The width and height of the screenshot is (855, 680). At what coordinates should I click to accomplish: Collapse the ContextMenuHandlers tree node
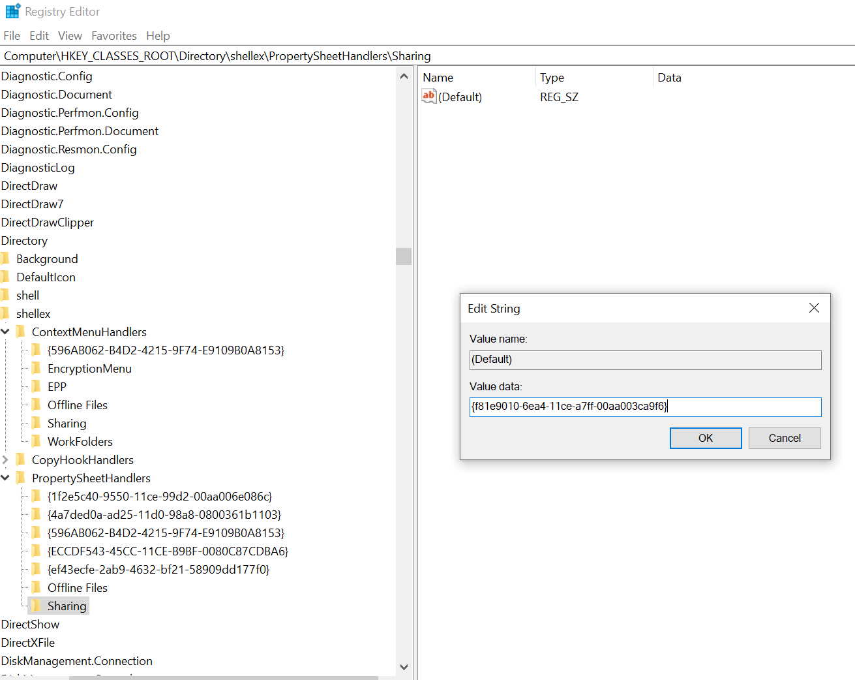(x=5, y=332)
